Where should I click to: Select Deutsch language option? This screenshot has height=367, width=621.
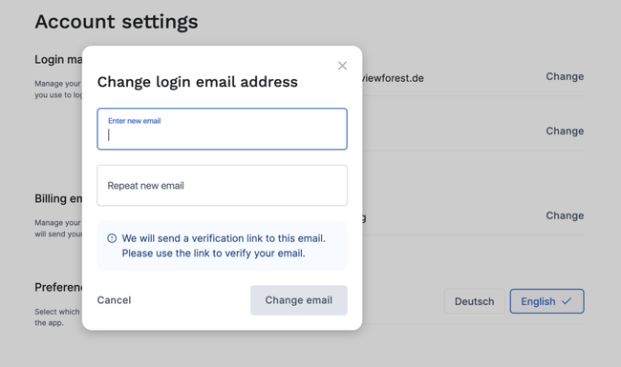pyautogui.click(x=475, y=301)
